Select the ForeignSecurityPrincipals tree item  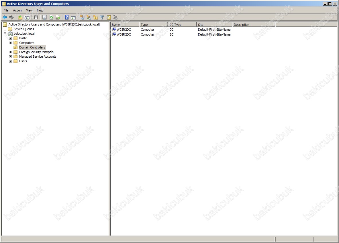[x=36, y=52]
